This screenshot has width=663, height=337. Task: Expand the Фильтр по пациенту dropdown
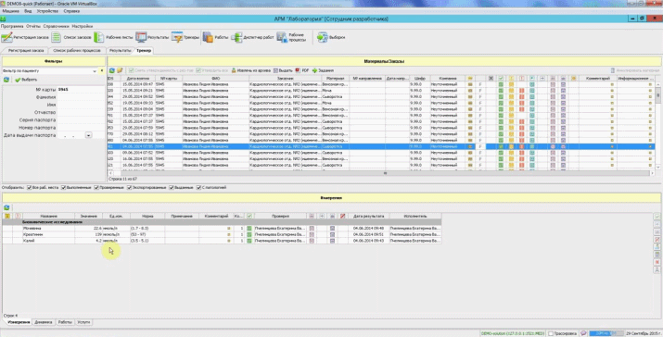(x=95, y=71)
